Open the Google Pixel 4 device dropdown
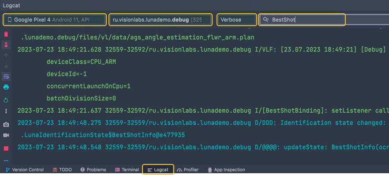 [x=55, y=19]
